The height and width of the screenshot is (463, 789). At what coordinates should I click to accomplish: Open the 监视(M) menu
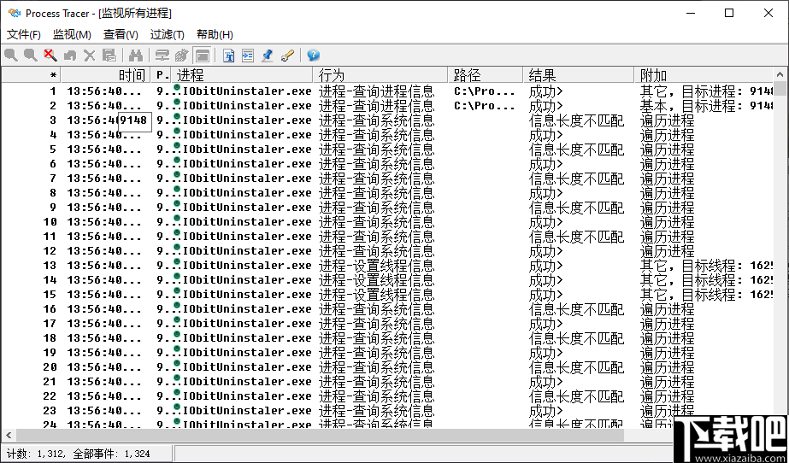tap(72, 34)
